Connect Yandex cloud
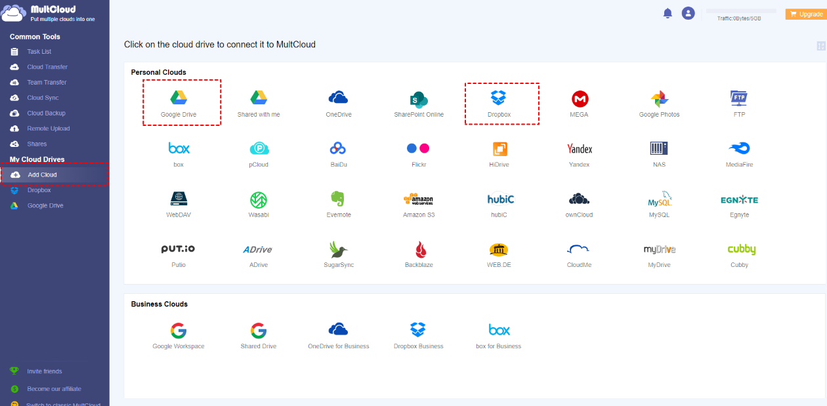The width and height of the screenshot is (827, 406). [x=580, y=155]
